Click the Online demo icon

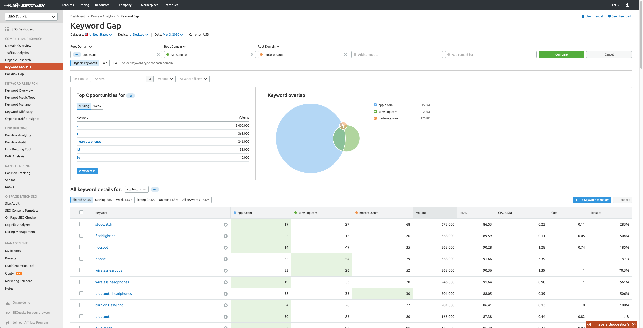click(8, 303)
